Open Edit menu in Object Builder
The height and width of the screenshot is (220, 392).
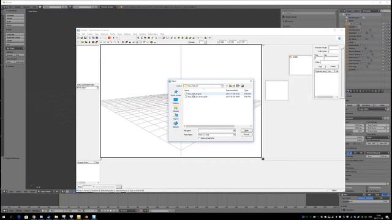coord(83,34)
